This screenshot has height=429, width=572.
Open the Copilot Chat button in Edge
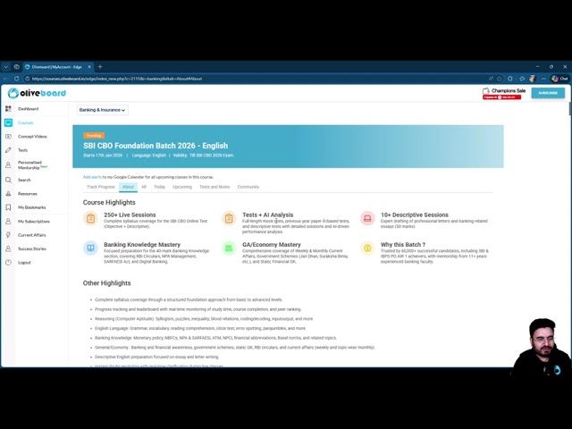(560, 79)
